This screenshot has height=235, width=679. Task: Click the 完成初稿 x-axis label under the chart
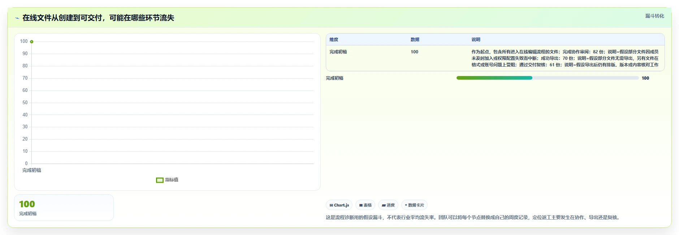tap(32, 170)
